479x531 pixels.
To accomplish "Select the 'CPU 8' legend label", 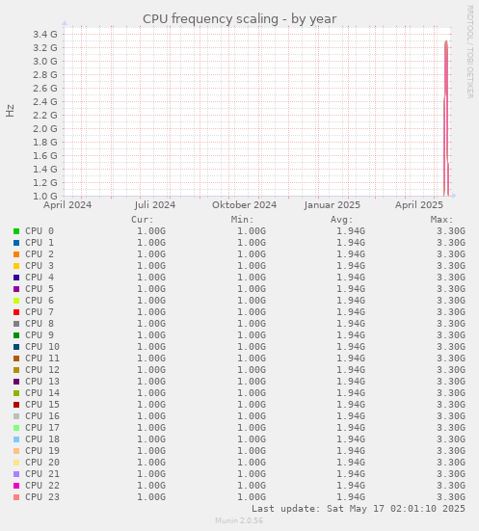I will (40, 324).
